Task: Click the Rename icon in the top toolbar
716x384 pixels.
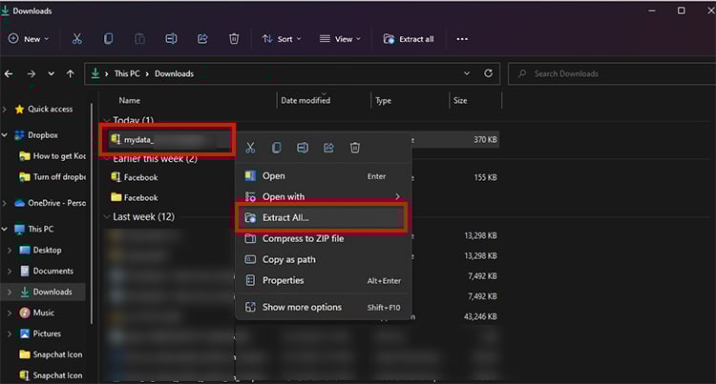Action: click(171, 39)
